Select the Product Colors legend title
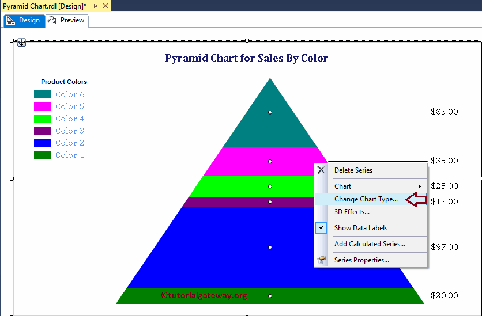482x316 pixels. pos(64,82)
